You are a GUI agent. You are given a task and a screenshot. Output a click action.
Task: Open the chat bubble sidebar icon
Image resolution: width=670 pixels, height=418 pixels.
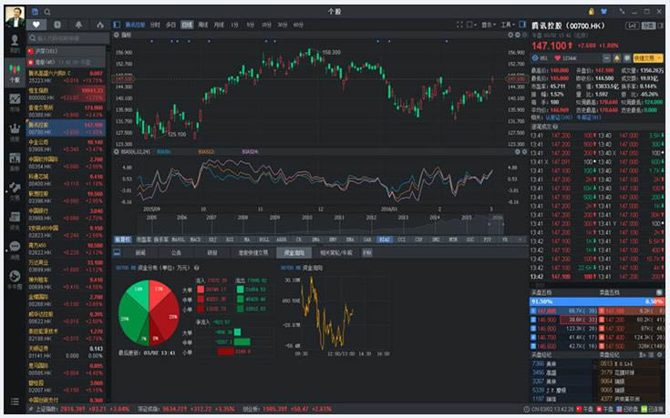tap(15, 249)
